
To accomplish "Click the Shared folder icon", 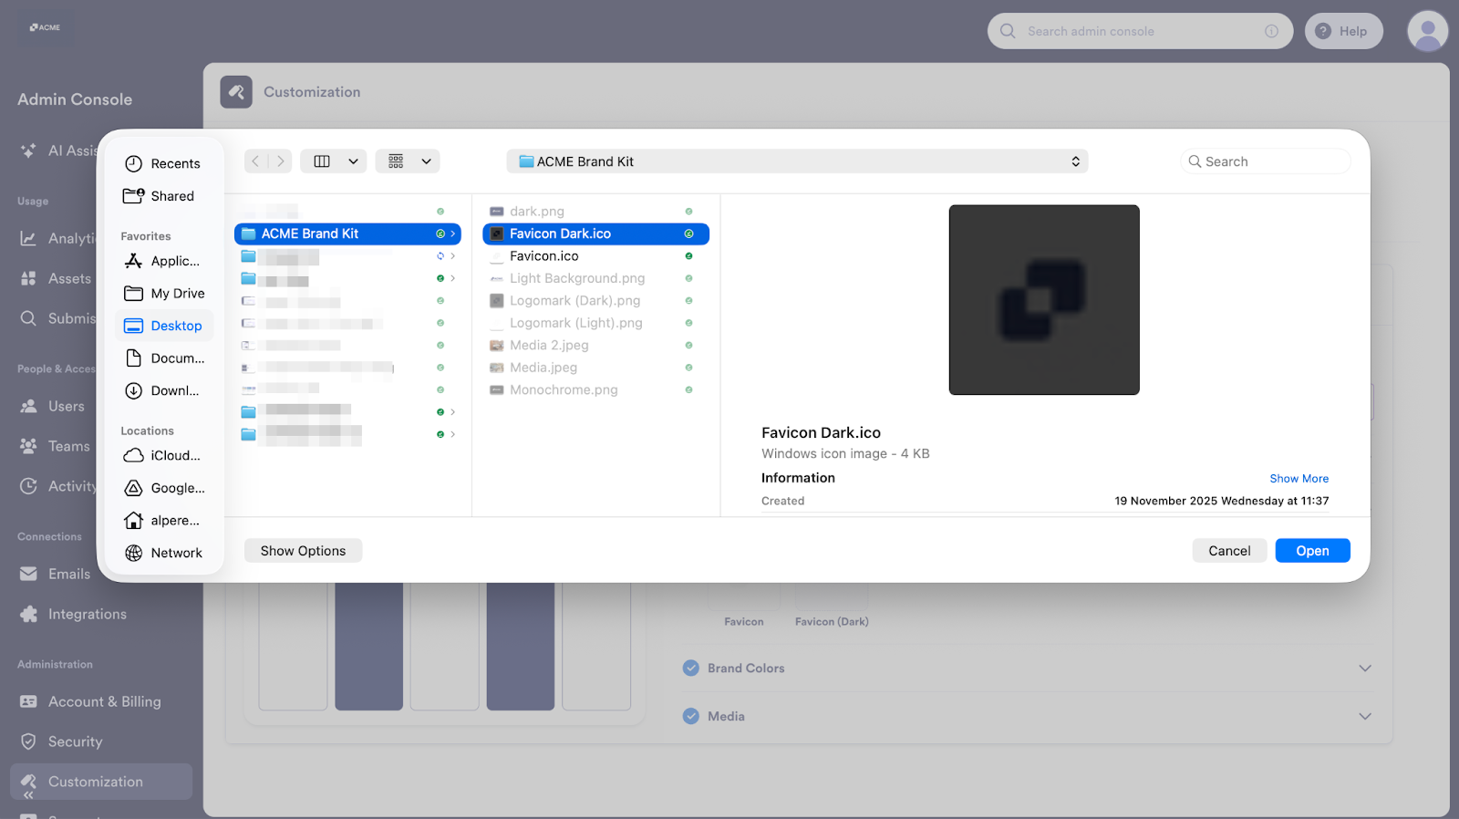I will [x=133, y=196].
